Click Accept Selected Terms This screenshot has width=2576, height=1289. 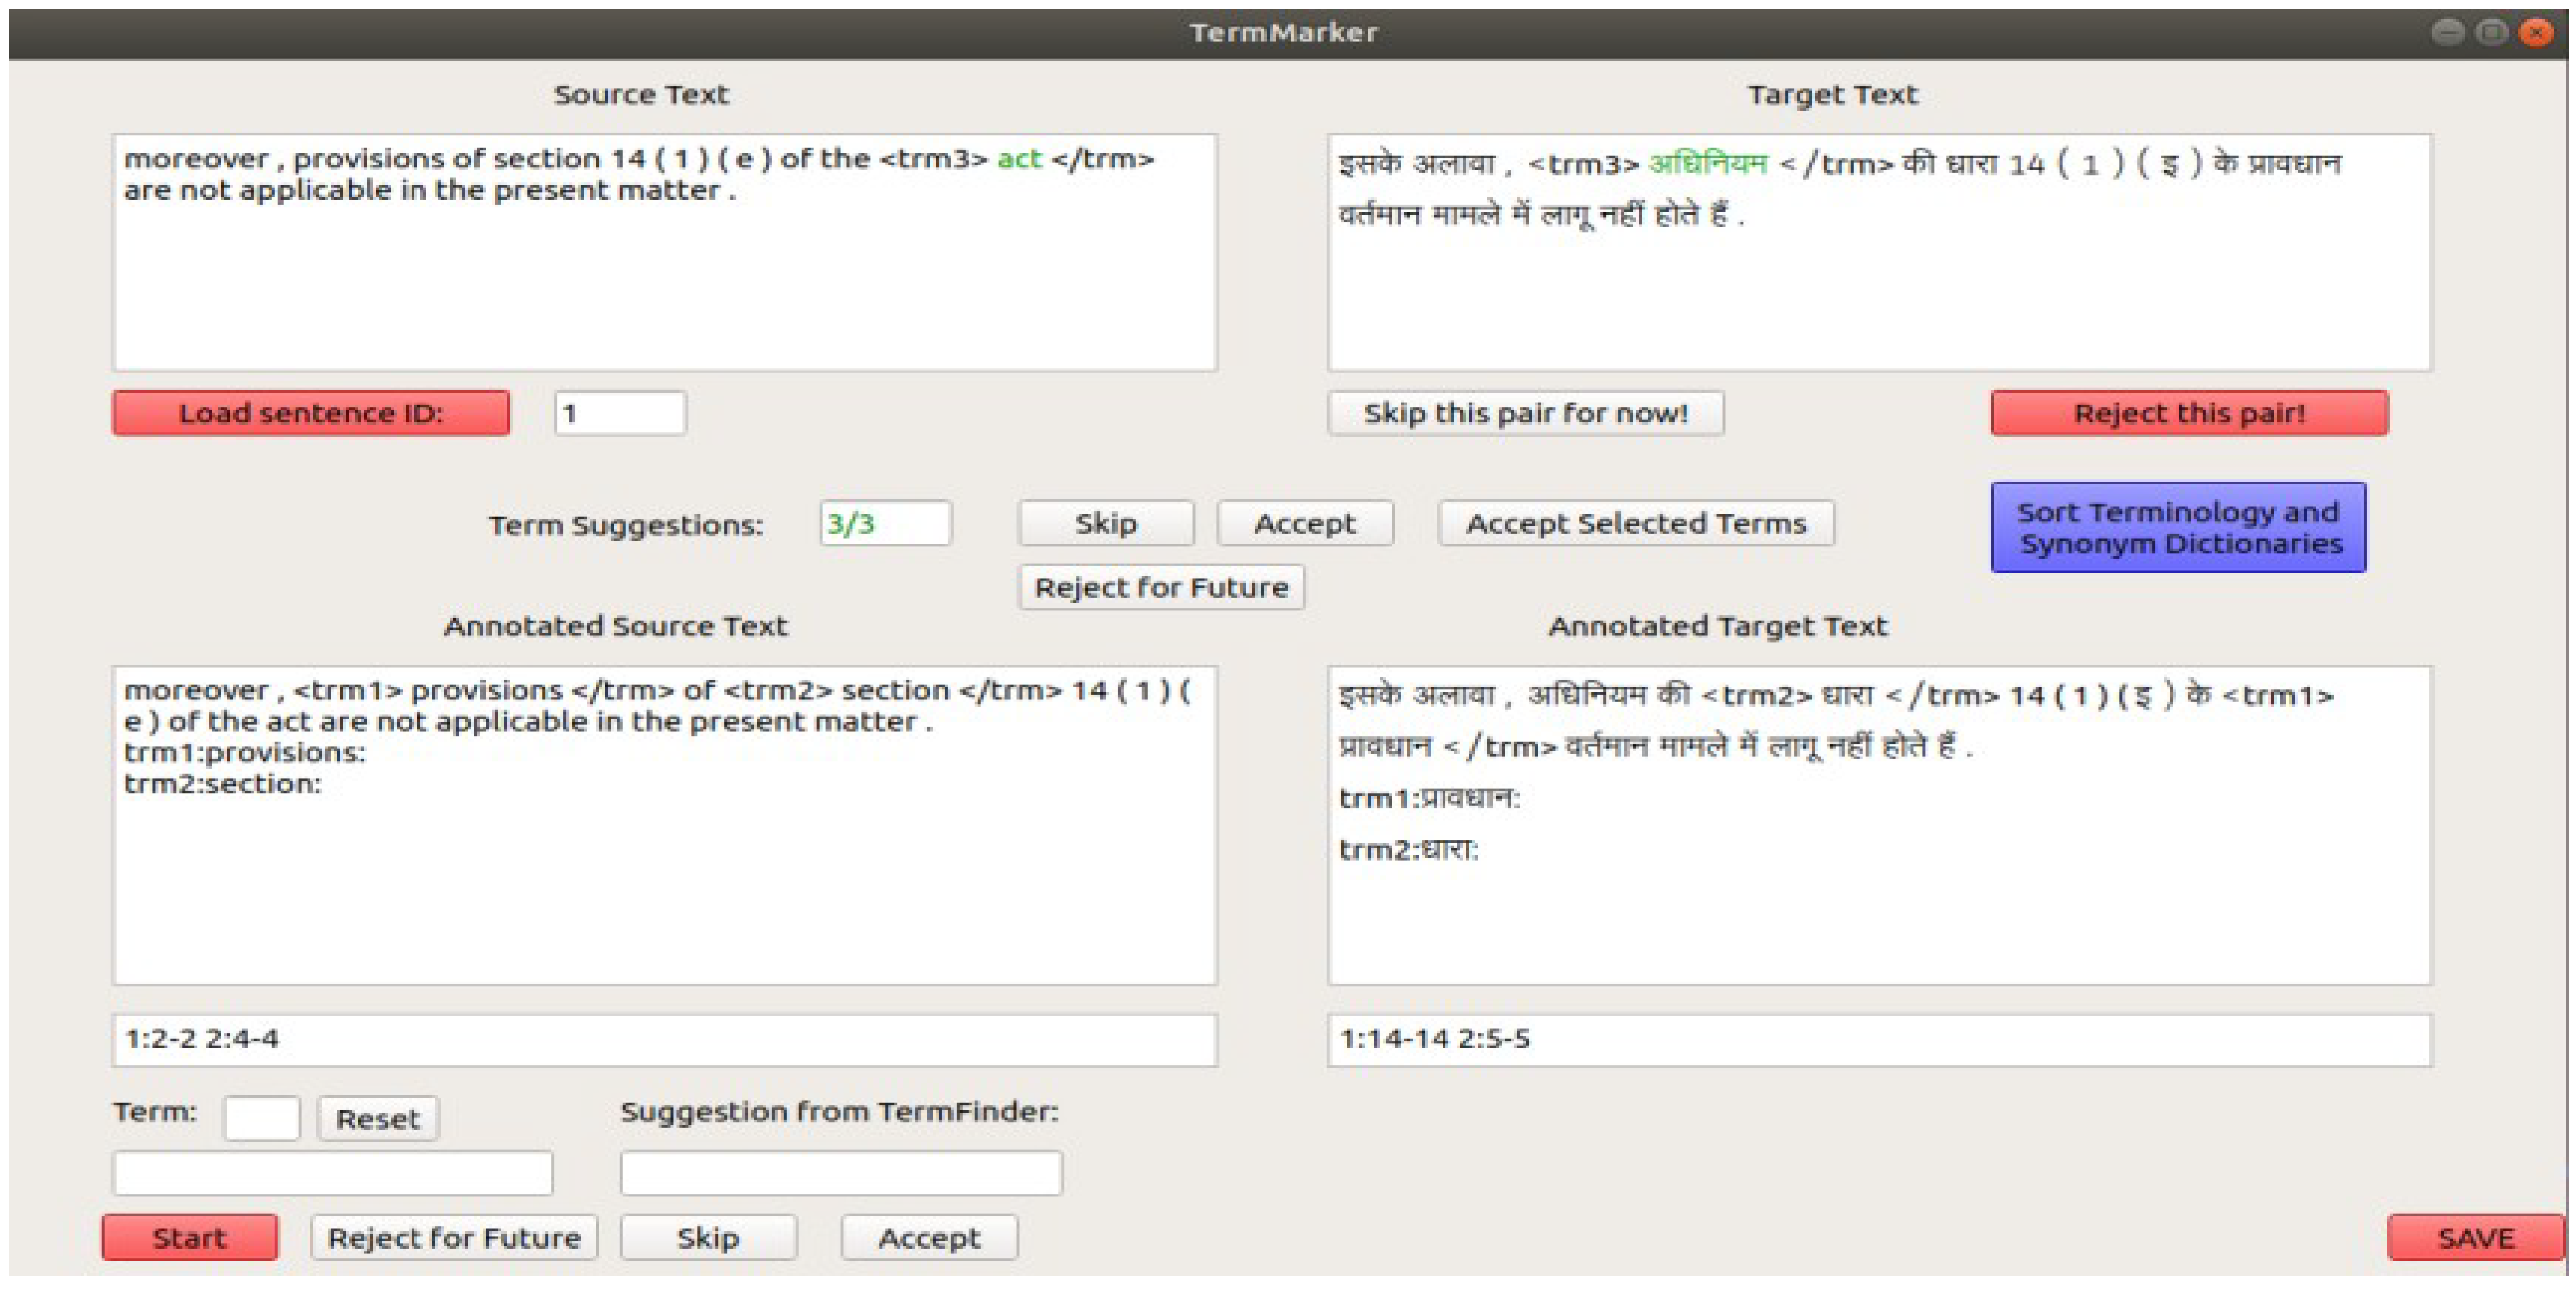[1635, 523]
